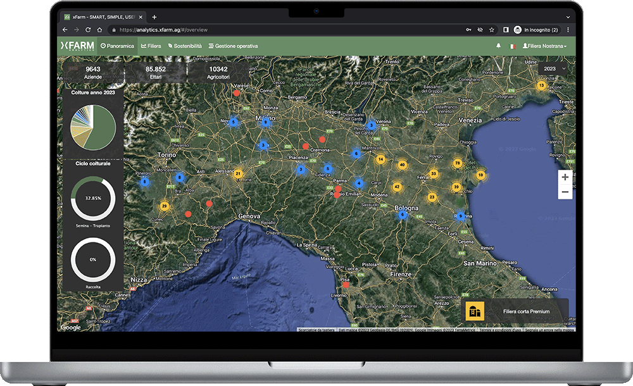Screen dimensions: 633x386
Task: Click the 32.85% Semina-Trapianto ring
Action: (x=93, y=198)
